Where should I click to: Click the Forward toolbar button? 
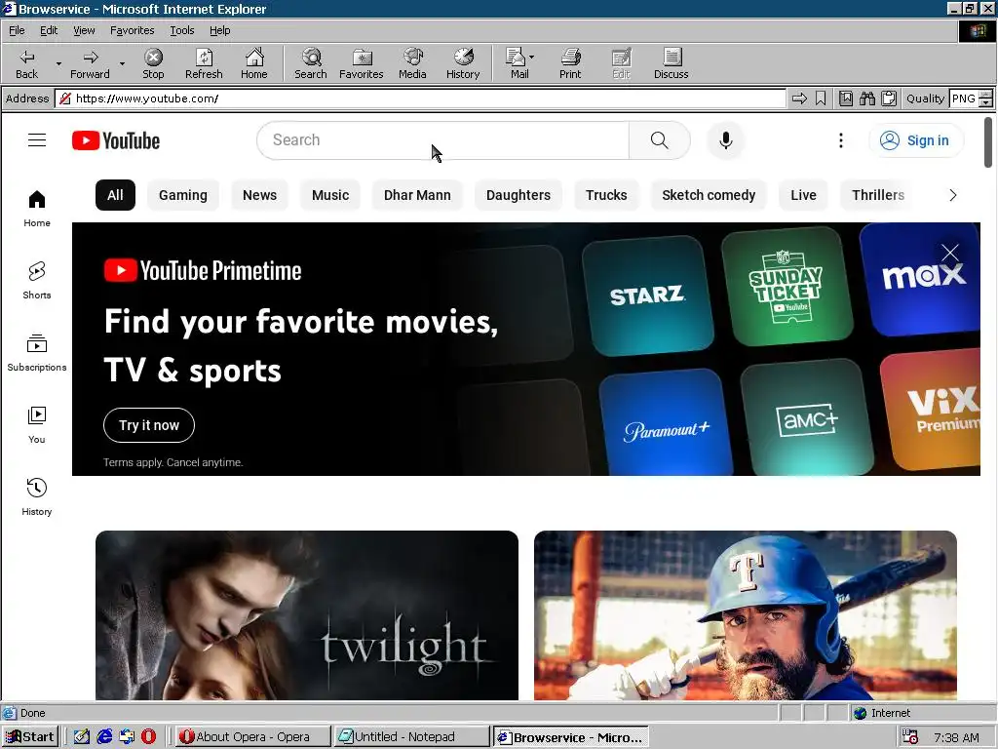tap(90, 63)
